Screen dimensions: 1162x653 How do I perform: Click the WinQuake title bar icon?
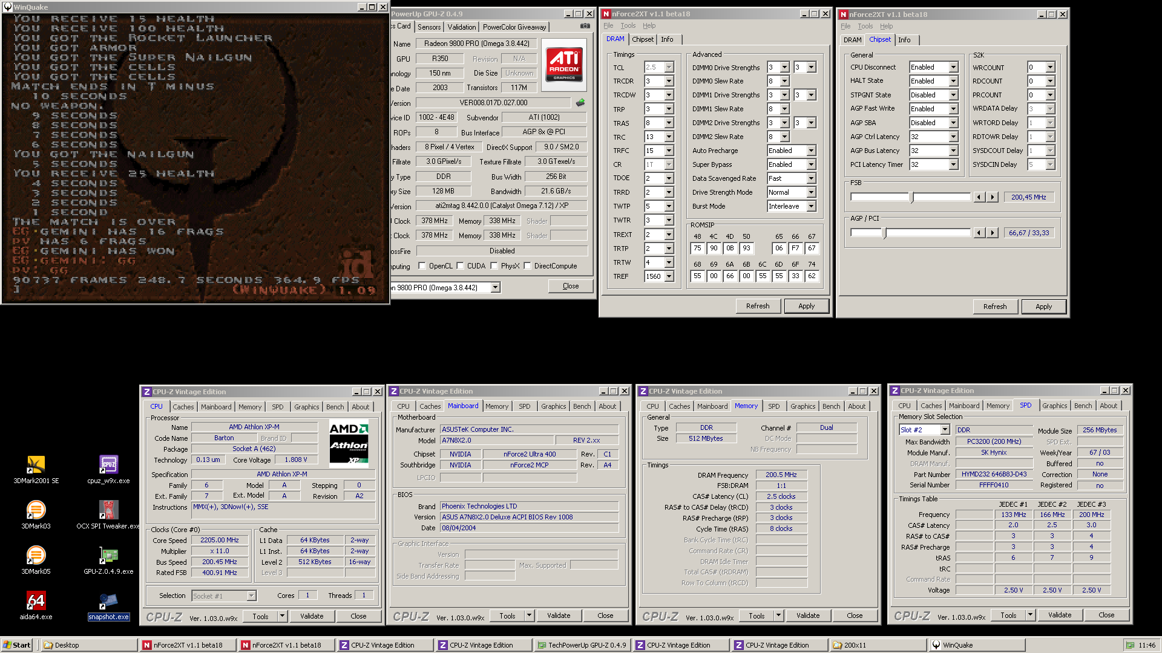(x=7, y=7)
